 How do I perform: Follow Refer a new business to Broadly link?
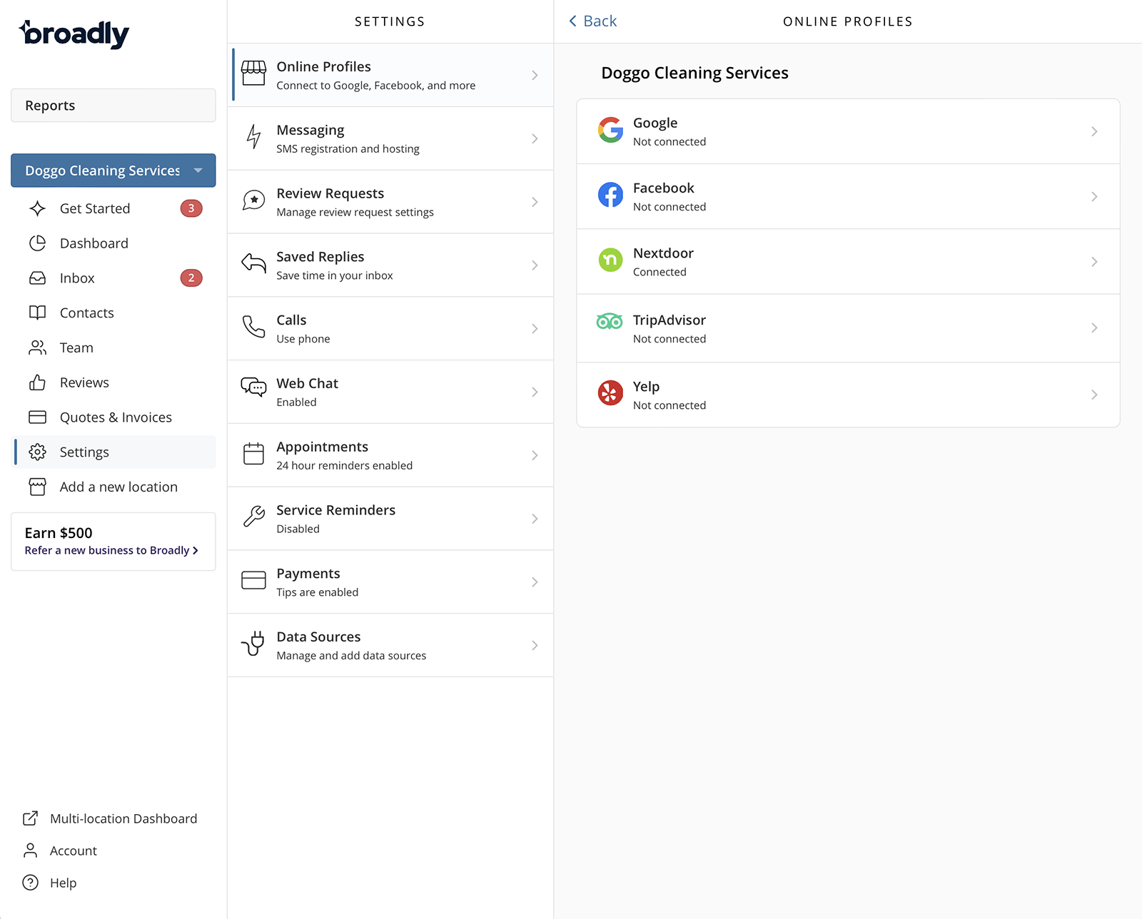pyautogui.click(x=111, y=550)
